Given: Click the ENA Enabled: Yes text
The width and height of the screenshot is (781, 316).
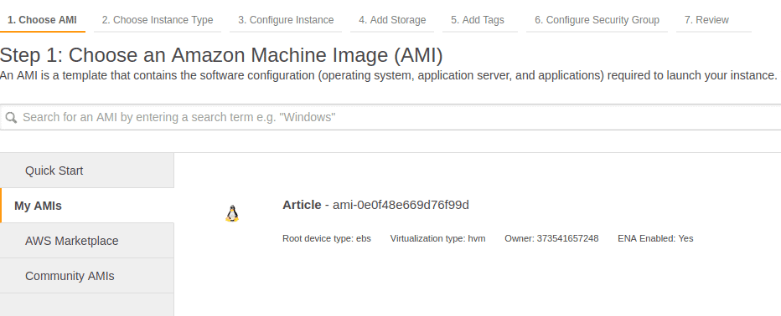Looking at the screenshot, I should pos(655,238).
